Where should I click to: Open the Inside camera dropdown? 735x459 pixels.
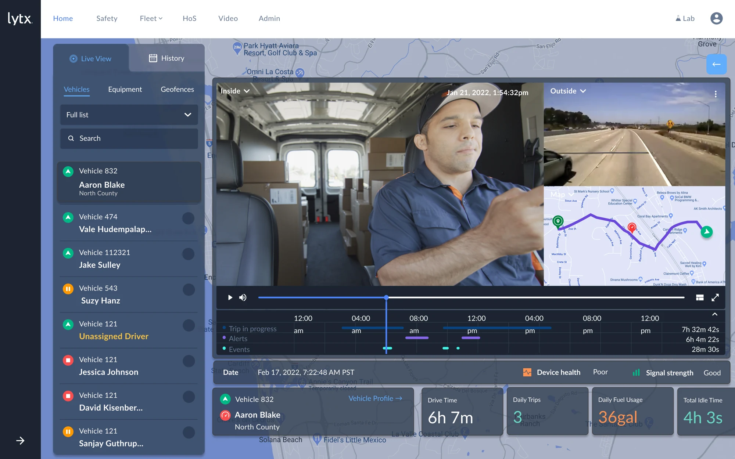[x=235, y=91]
